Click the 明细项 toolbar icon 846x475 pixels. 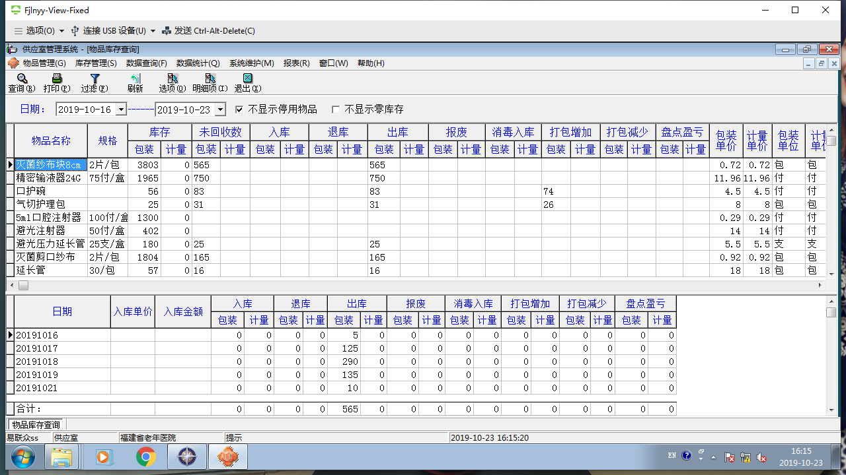(210, 79)
